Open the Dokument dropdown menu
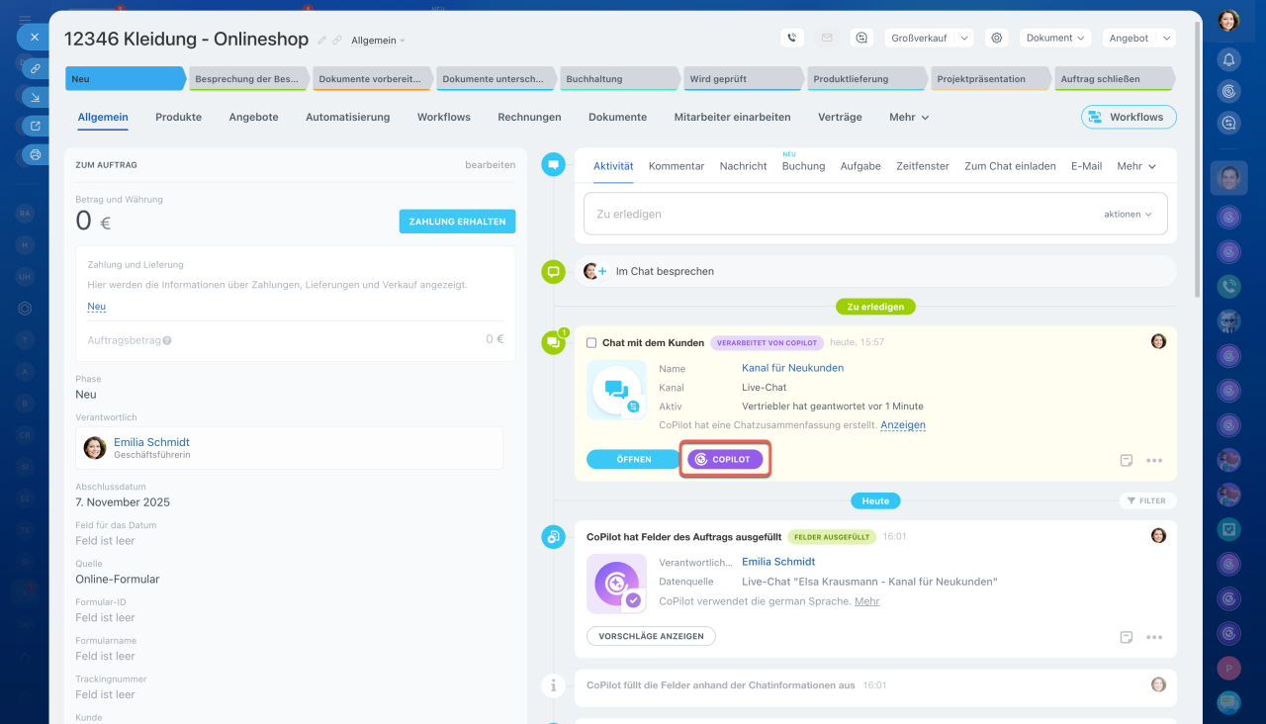Screen dimensions: 1266x724 [1054, 38]
